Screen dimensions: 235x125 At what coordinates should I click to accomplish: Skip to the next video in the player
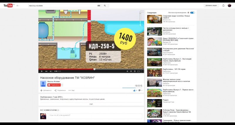(46, 71)
